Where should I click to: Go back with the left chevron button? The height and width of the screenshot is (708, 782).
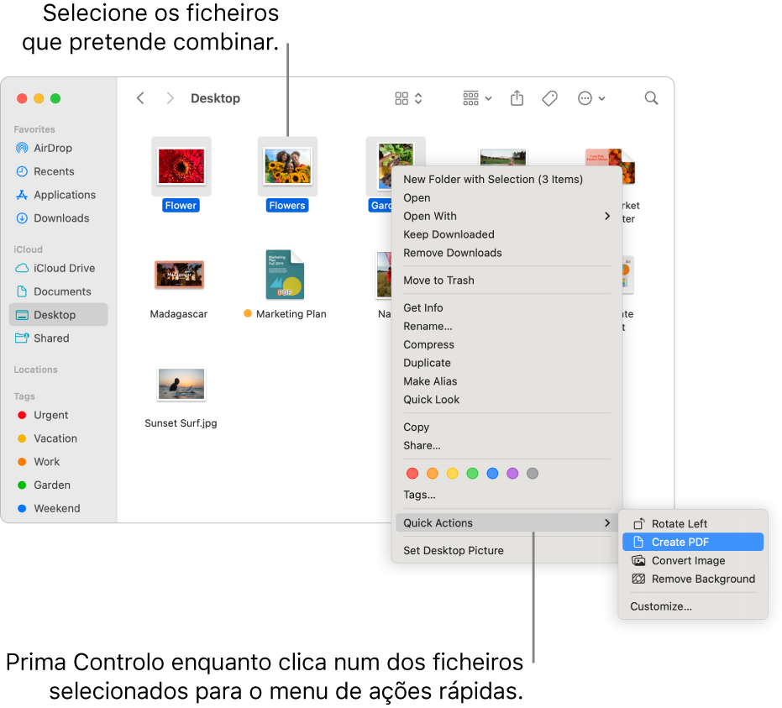[x=140, y=98]
